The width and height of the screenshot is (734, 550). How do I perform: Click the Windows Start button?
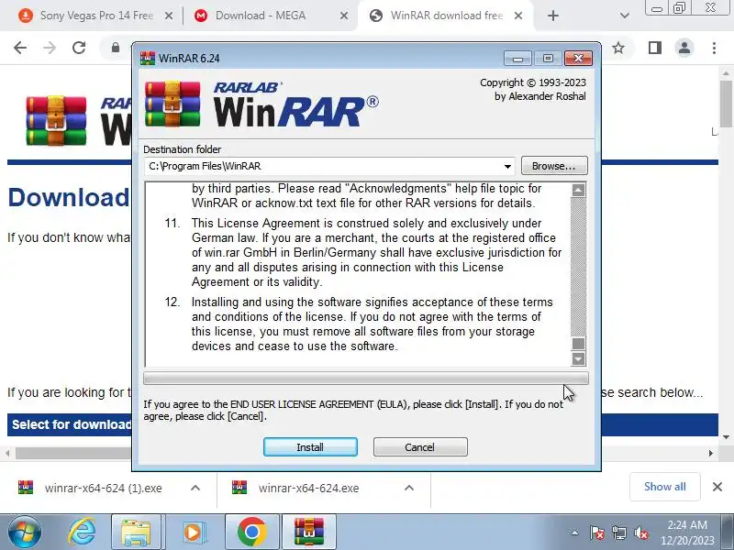click(x=24, y=533)
